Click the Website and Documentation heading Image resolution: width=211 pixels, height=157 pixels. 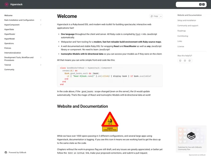tap(82, 106)
